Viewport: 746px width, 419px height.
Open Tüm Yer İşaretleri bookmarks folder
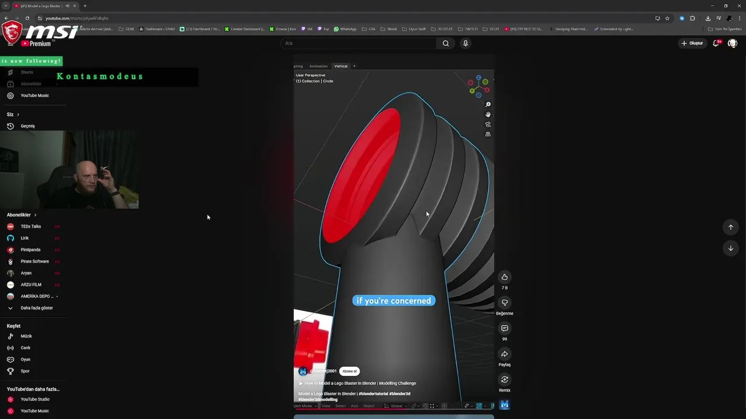(725, 29)
